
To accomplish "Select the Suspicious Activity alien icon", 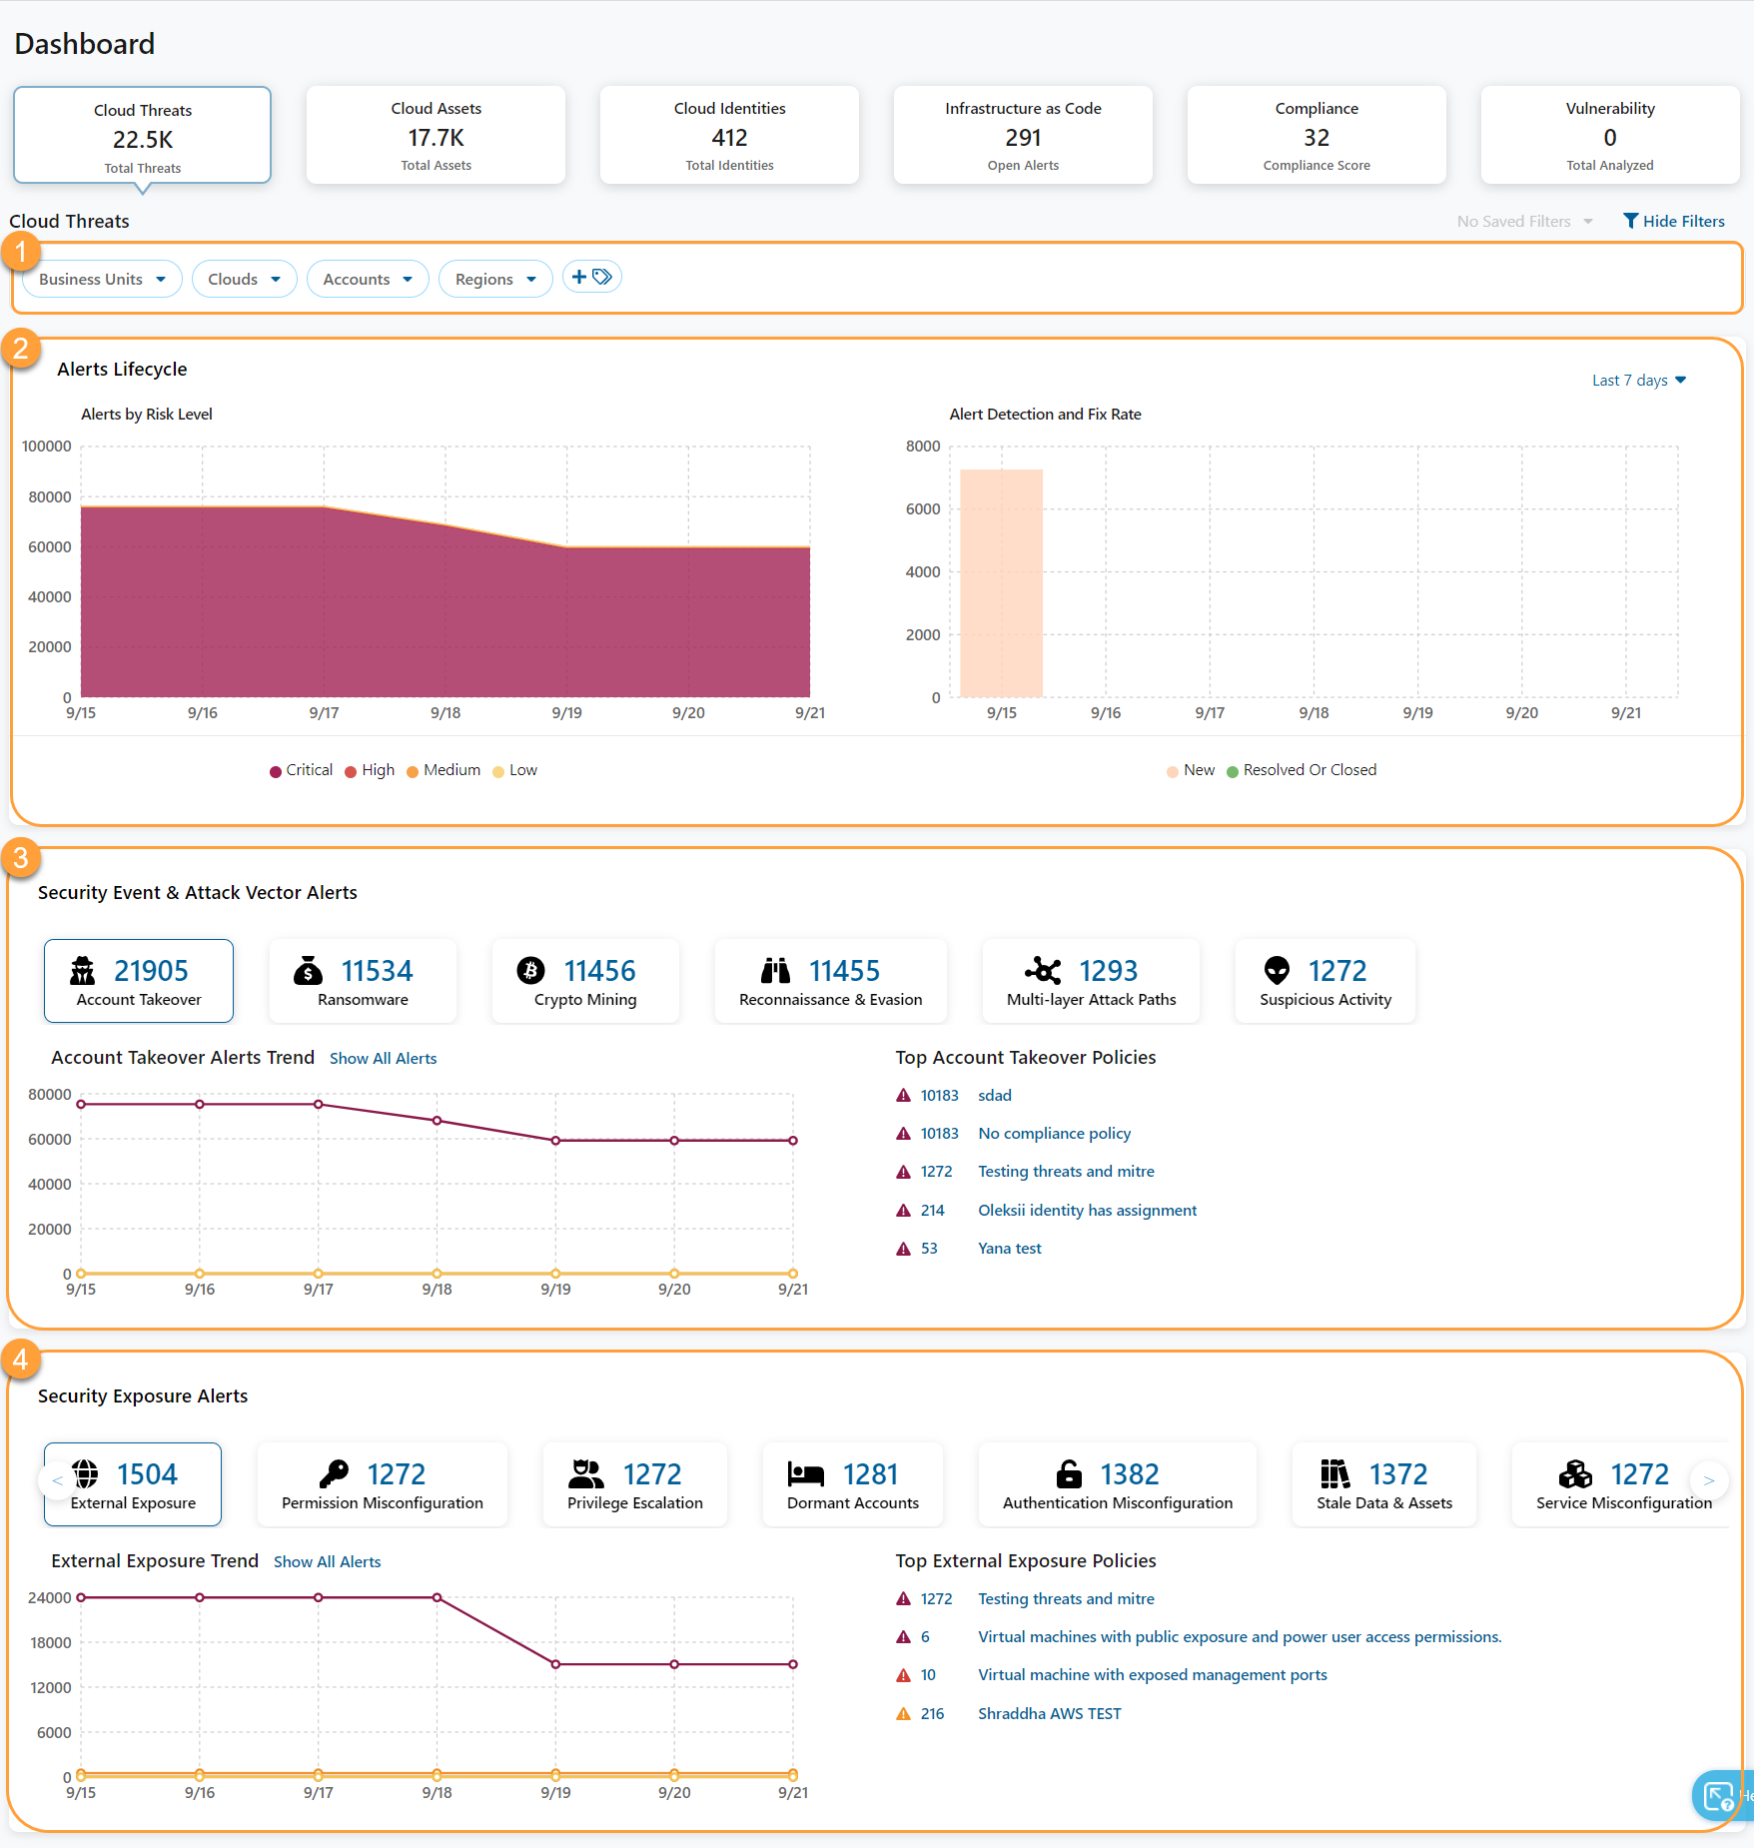I will [x=1277, y=970].
